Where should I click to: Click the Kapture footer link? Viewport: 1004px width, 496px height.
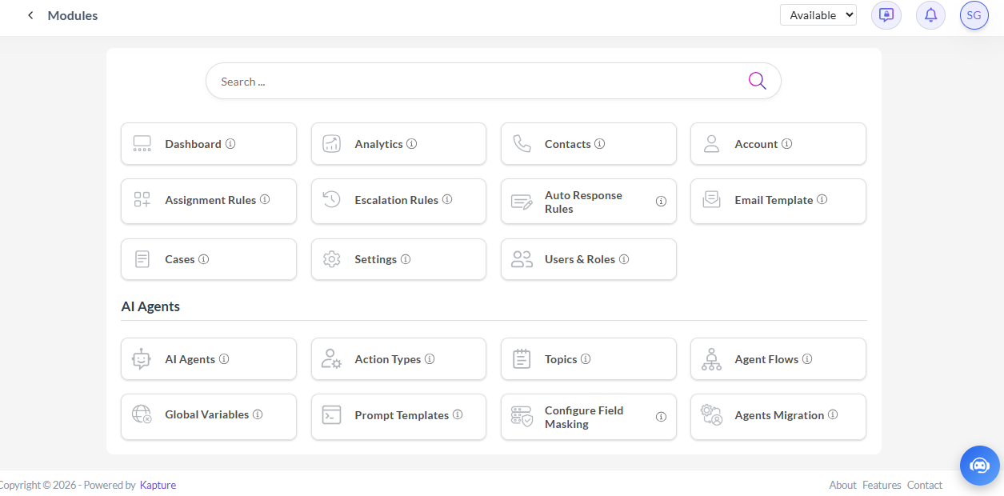point(158,485)
